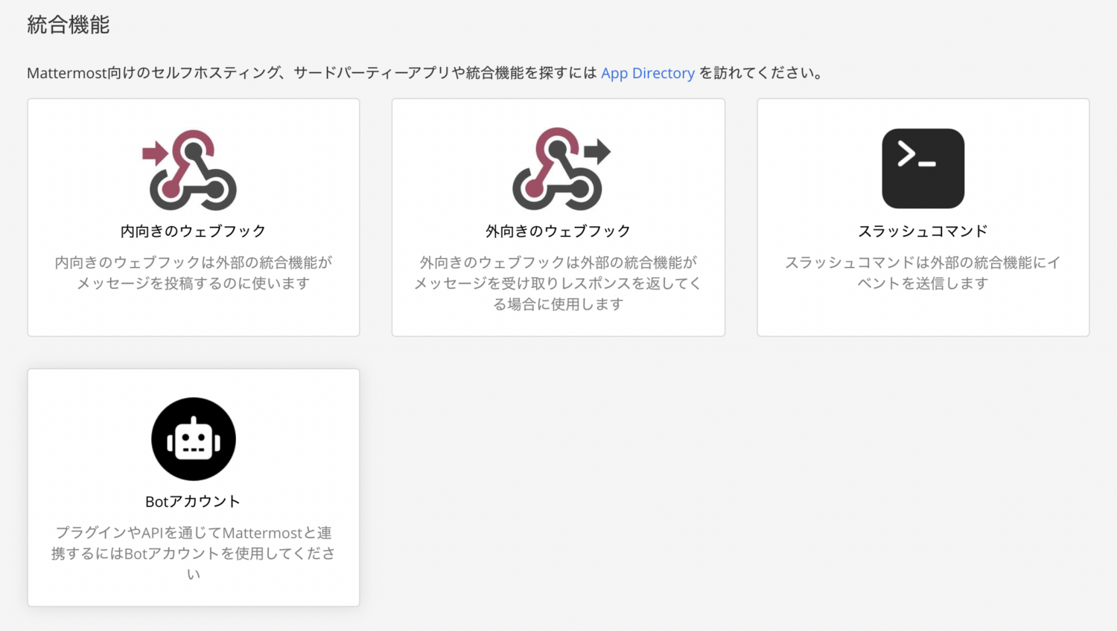Select the 外向きのウェブフック title
The width and height of the screenshot is (1117, 631).
click(x=558, y=231)
